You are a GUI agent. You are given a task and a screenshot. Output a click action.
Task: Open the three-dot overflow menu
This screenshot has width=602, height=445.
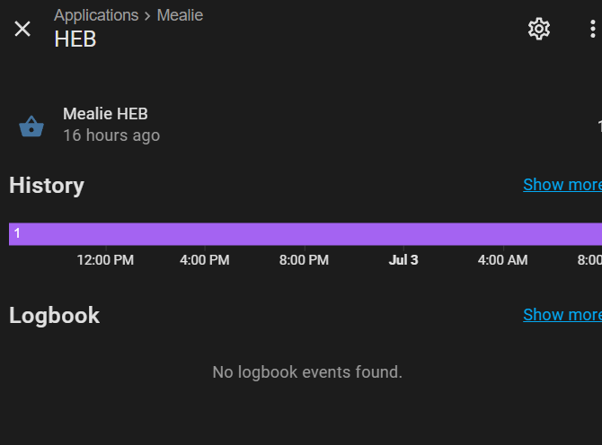(x=592, y=29)
